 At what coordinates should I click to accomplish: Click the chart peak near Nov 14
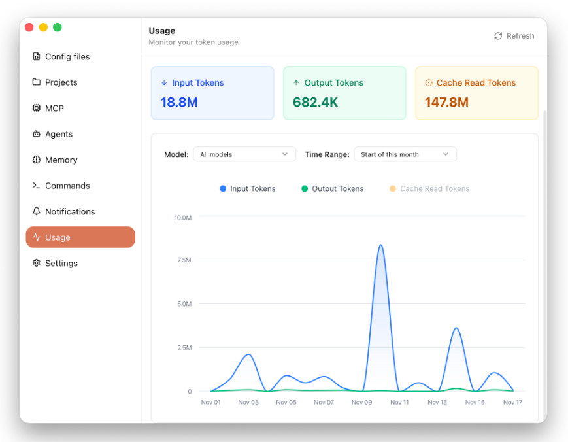click(x=456, y=328)
